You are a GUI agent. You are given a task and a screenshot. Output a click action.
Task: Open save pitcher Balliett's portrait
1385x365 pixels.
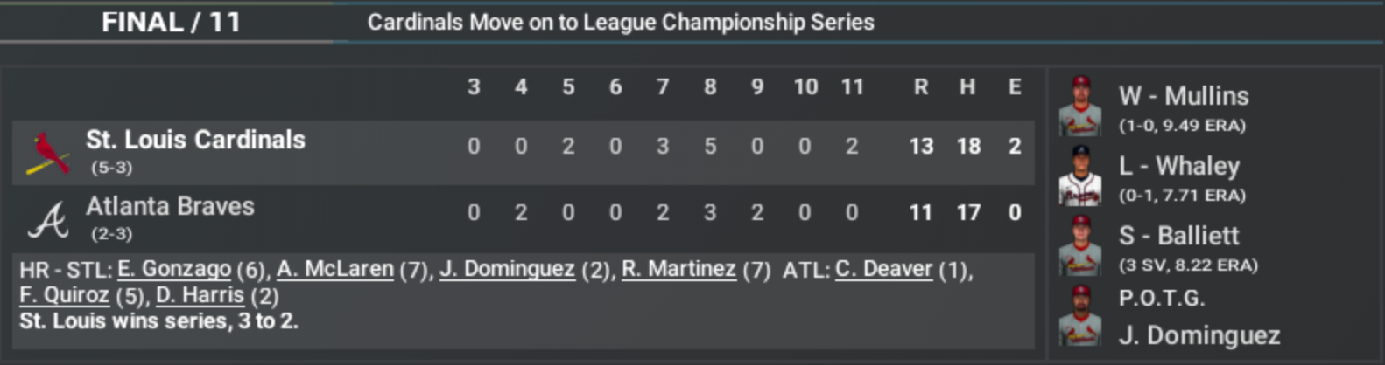[1080, 245]
